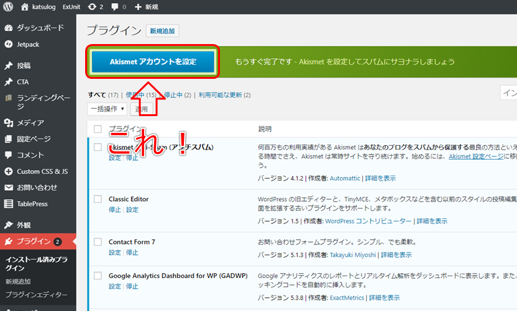
Task: Open the 一括操作 bulk actions dropdown
Action: pos(107,109)
